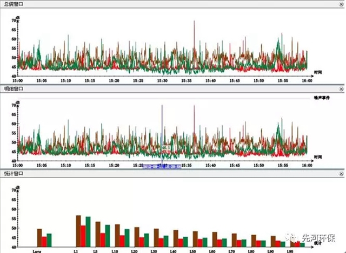Click the 15:05 time label in detail chart
346x253 pixels.
point(42,166)
